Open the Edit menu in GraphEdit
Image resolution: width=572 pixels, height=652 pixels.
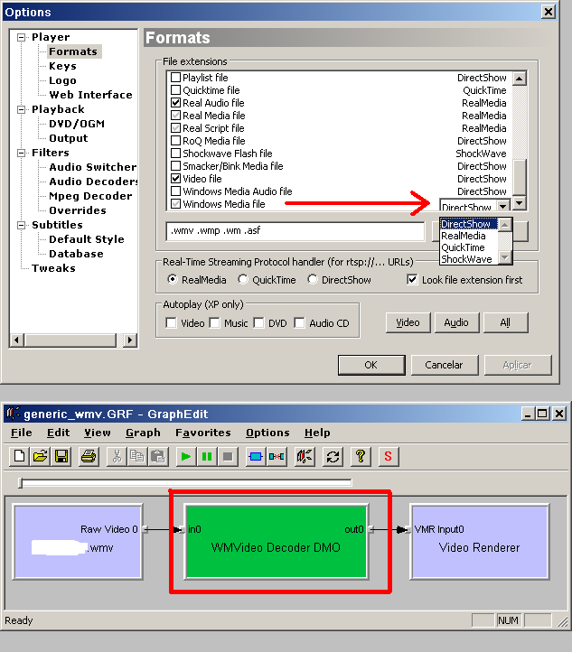pos(58,433)
